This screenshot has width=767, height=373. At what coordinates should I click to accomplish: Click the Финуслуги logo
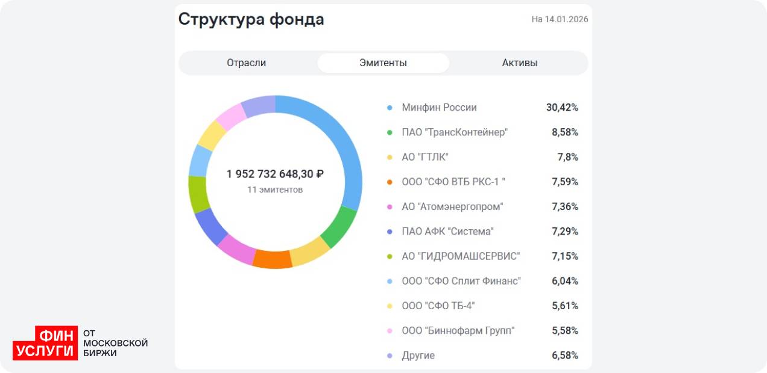point(46,343)
